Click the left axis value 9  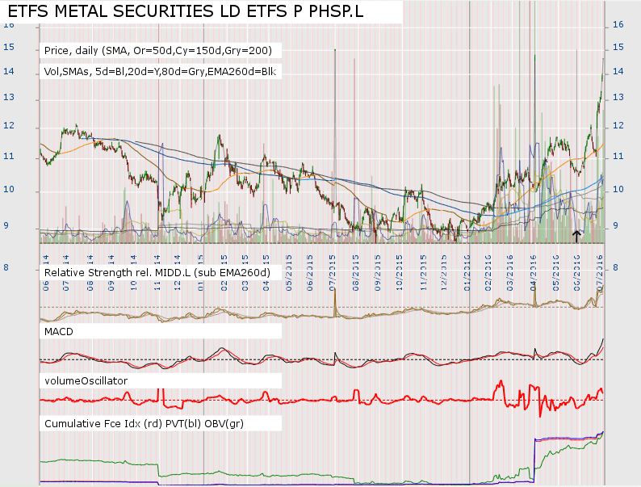[6, 225]
